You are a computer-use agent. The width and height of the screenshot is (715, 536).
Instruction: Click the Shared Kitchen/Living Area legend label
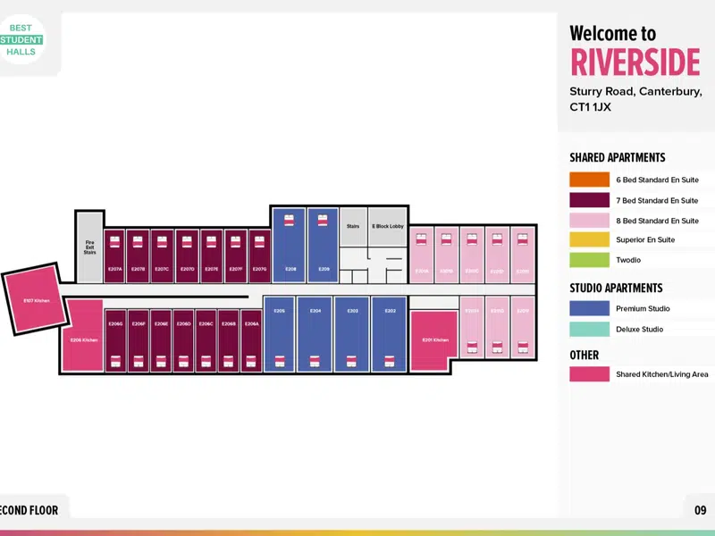(661, 374)
